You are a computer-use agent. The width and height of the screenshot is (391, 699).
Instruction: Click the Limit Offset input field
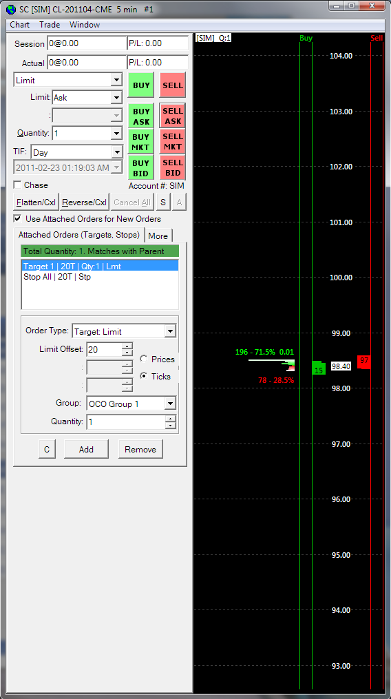click(x=105, y=350)
